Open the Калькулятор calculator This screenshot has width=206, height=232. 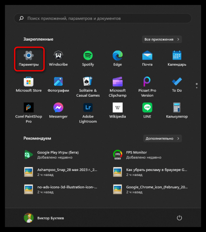(177, 111)
